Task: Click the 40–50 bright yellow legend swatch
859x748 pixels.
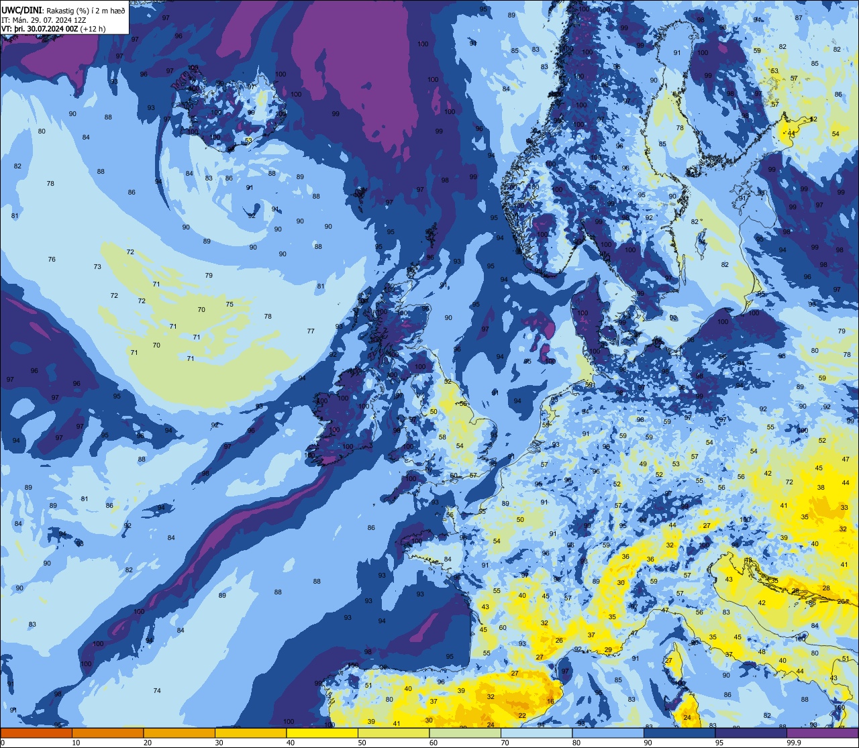Action: click(x=322, y=733)
